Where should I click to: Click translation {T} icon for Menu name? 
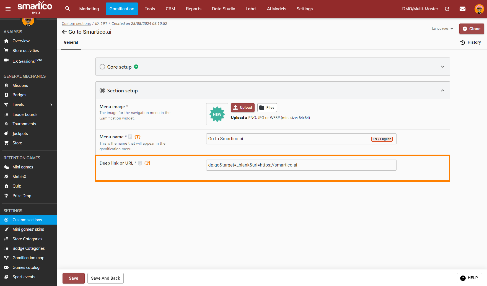(x=138, y=137)
